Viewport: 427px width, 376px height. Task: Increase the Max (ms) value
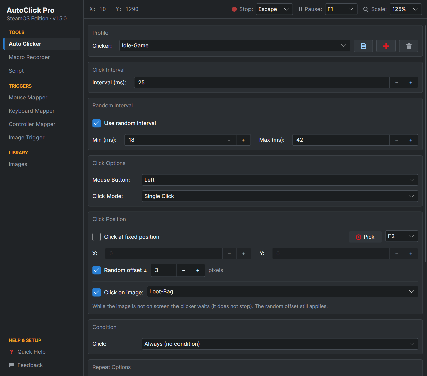pos(411,140)
